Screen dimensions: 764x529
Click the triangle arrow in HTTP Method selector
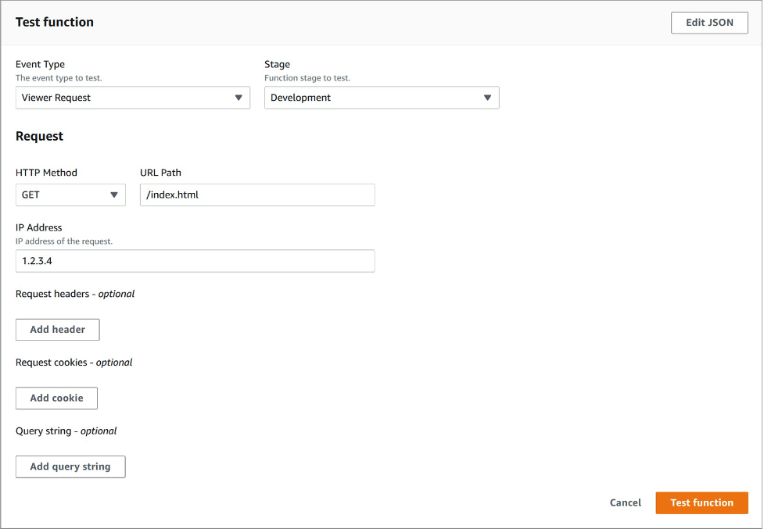point(114,195)
